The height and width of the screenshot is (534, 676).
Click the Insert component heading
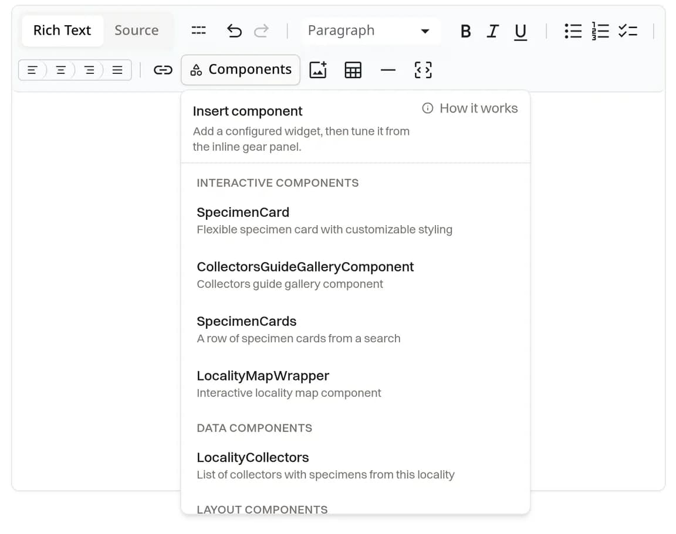[x=248, y=111]
